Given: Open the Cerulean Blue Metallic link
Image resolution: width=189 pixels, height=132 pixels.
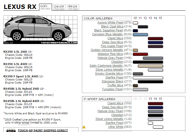Looking at the screenshot, I should tap(108, 34).
